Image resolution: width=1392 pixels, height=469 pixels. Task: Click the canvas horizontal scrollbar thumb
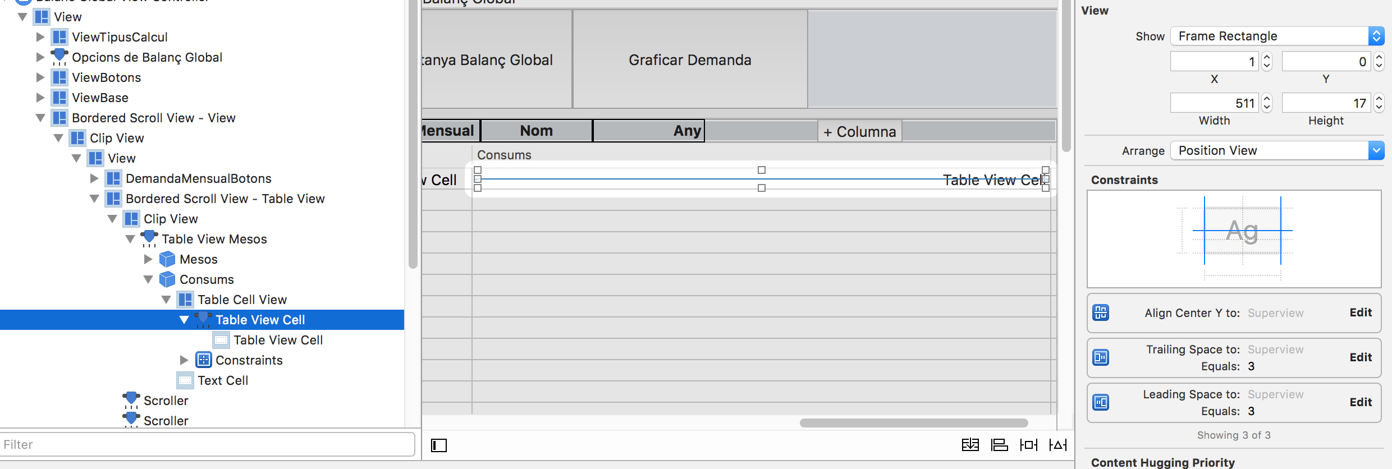point(914,423)
